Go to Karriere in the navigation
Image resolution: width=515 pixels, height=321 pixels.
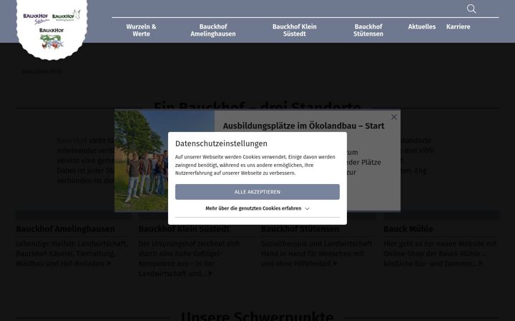(458, 26)
